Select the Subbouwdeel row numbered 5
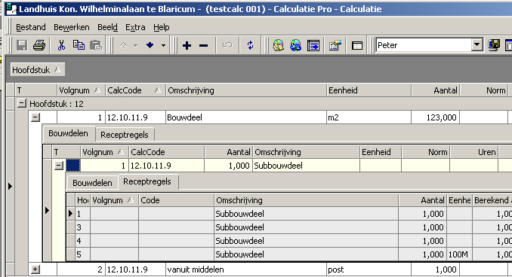512x277 pixels. click(x=289, y=254)
